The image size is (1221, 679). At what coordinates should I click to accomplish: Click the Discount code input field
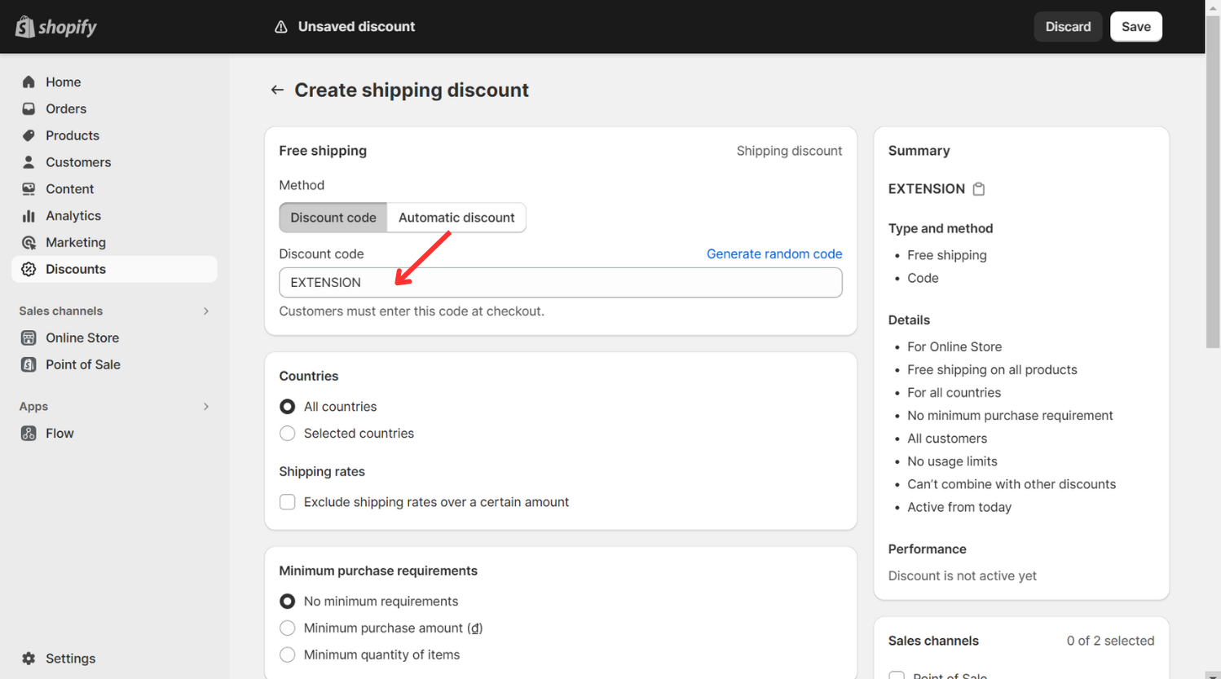(x=560, y=283)
